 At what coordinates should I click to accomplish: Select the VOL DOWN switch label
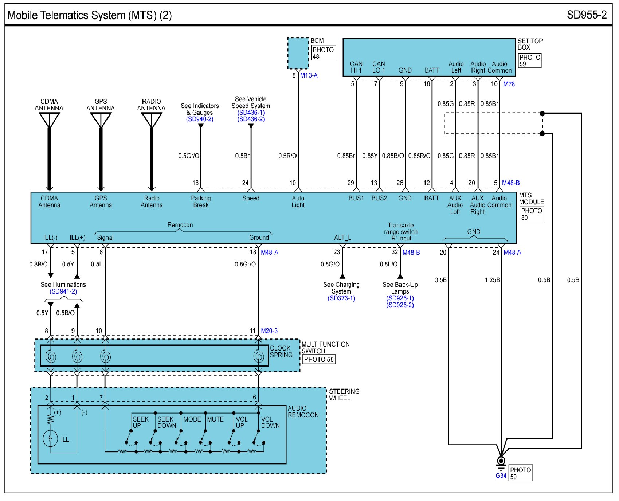coord(270,422)
